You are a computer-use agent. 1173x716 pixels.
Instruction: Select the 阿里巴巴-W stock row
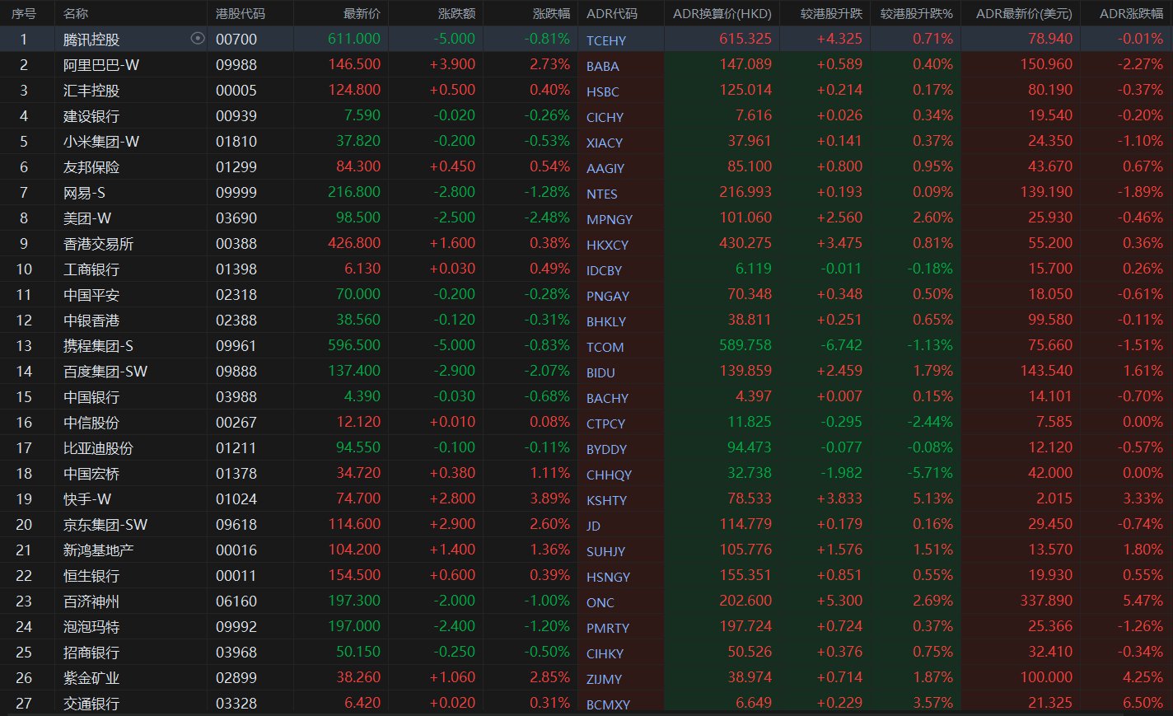[x=101, y=65]
